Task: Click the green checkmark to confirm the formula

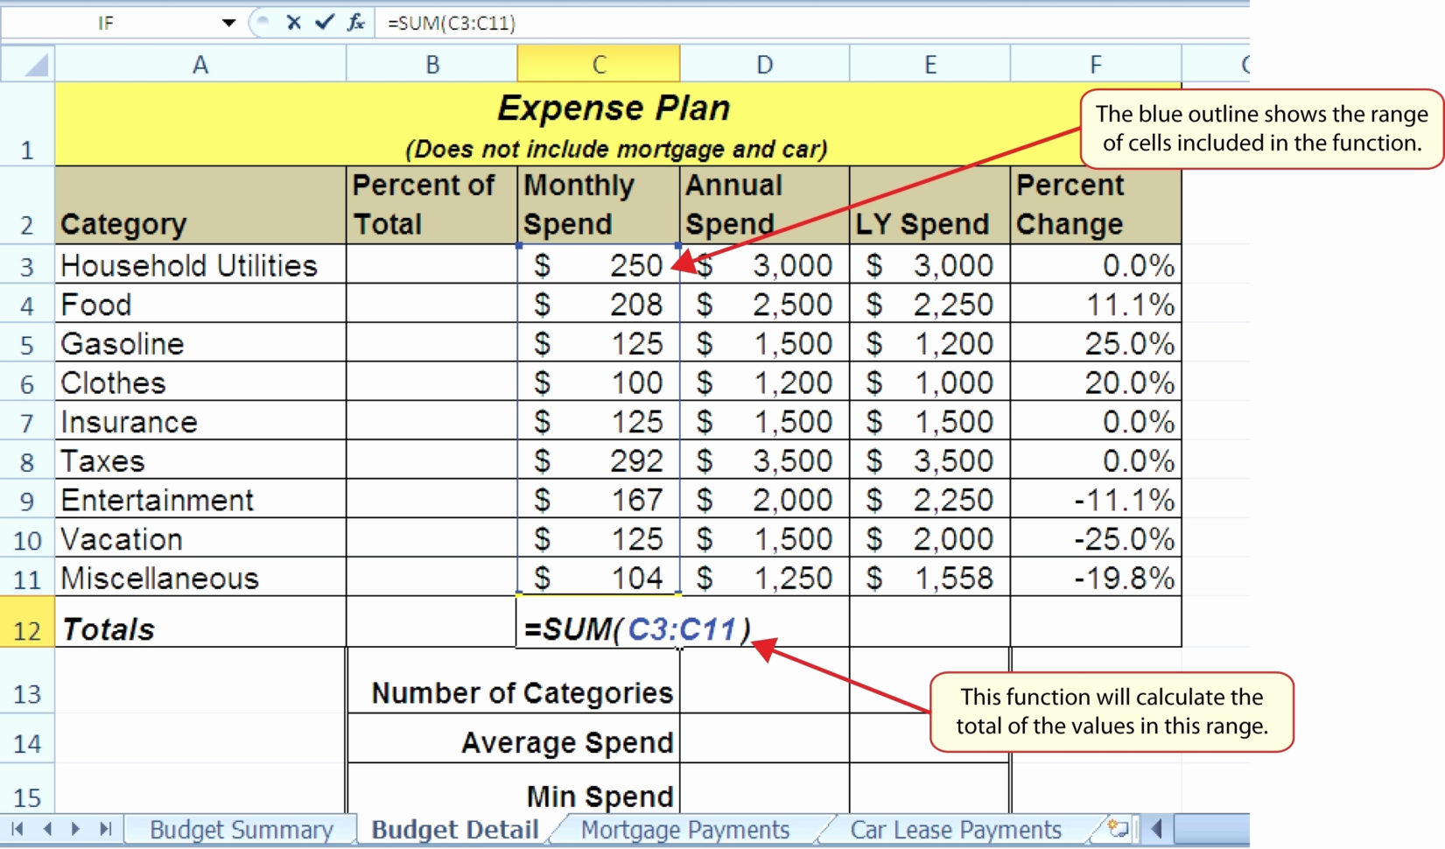Action: pyautogui.click(x=322, y=24)
